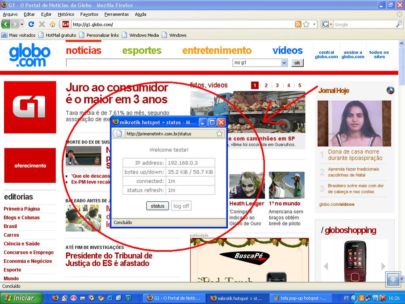Switch to slide 2 of fotos, vídeos
The image size is (405, 304).
tap(266, 85)
